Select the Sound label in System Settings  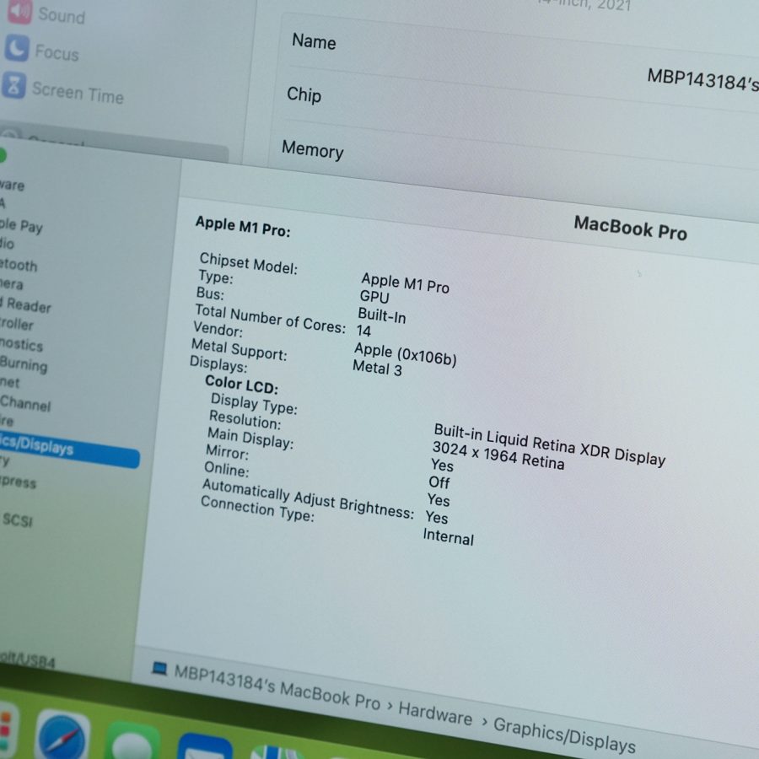coord(62,16)
